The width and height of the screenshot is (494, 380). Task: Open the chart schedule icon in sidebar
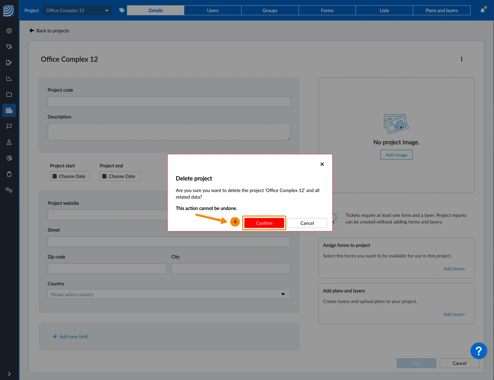pos(9,78)
